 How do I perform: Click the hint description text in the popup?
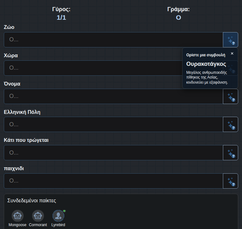(x=207, y=77)
